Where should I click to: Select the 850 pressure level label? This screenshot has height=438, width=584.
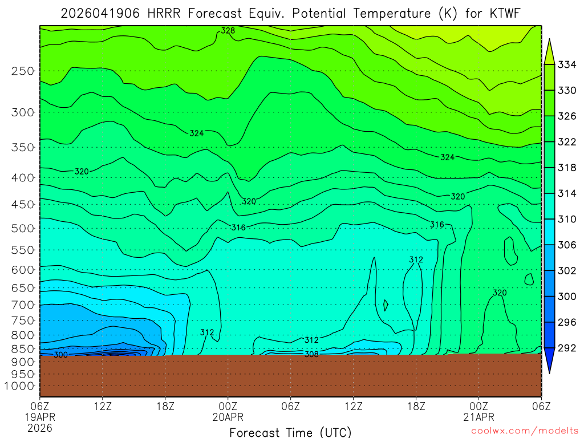pyautogui.click(x=23, y=349)
